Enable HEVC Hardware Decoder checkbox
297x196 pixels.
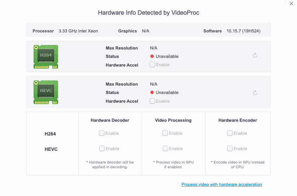(x=102, y=149)
